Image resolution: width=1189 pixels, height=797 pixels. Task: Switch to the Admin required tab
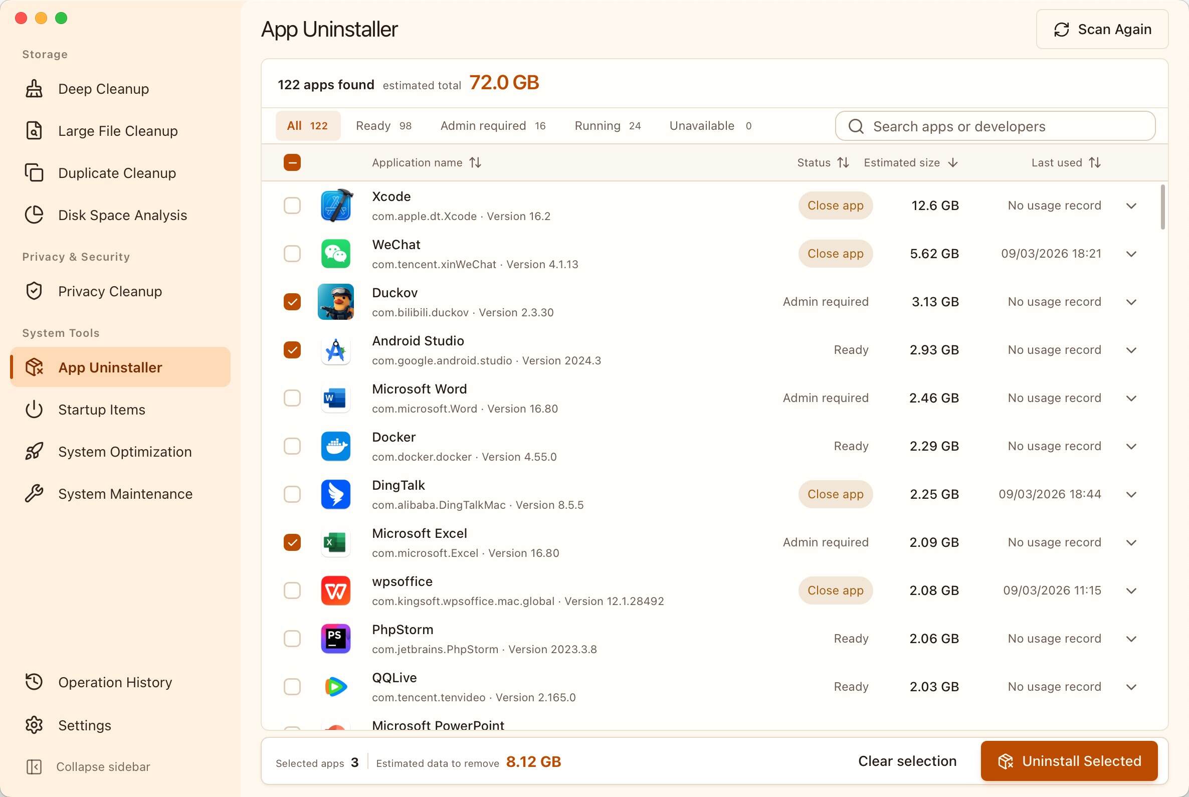click(x=493, y=125)
